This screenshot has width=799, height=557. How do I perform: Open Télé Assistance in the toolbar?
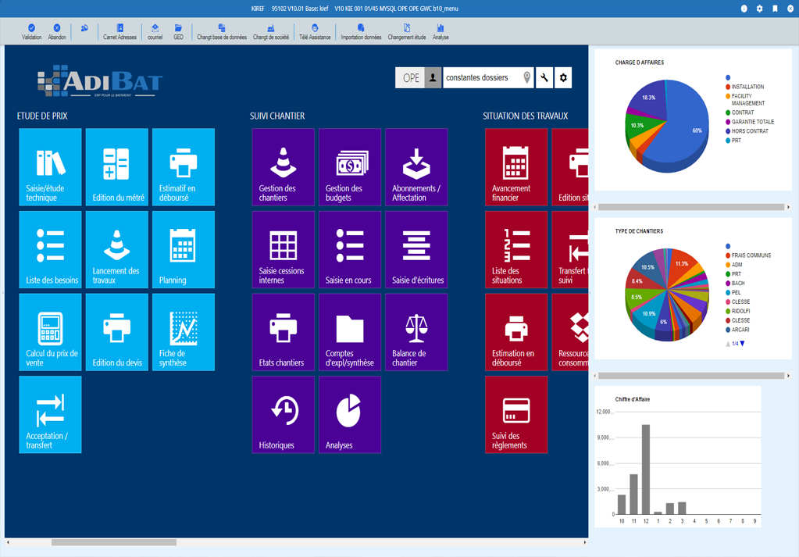pyautogui.click(x=315, y=31)
